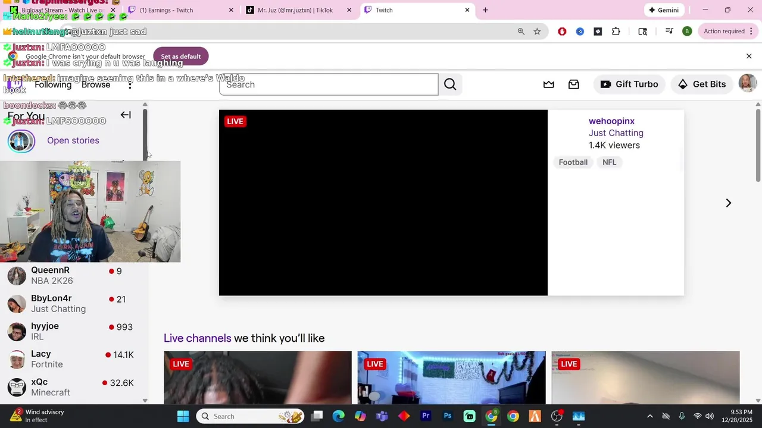Open the Browse page
Viewport: 762px width, 428px height.
[96, 85]
